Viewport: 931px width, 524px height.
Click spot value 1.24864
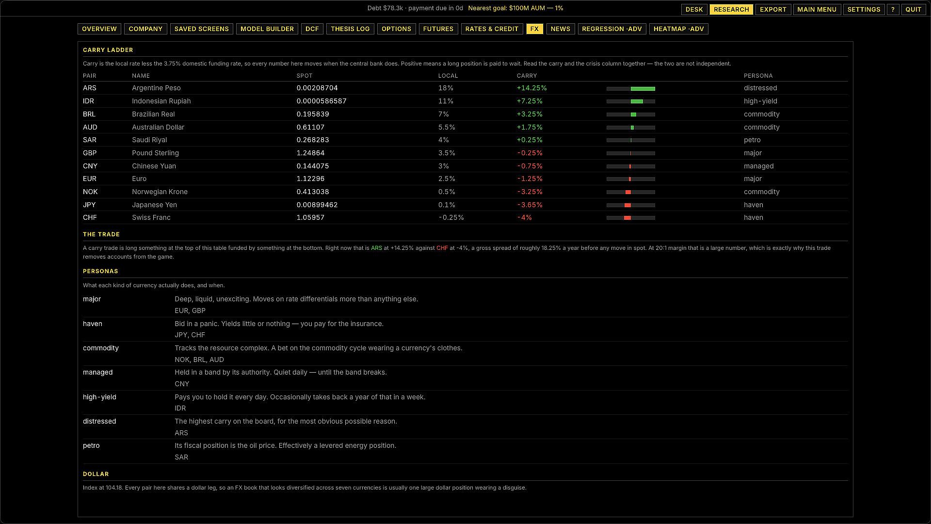pos(310,153)
